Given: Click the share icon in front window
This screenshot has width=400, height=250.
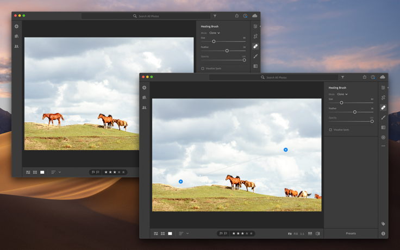Looking at the screenshot, I should coord(365,77).
